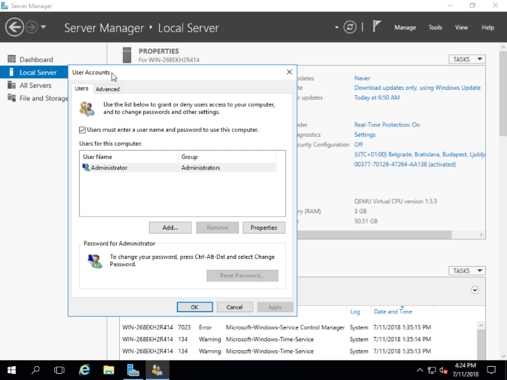Click the UTC+01:00 time zone link

click(420, 155)
